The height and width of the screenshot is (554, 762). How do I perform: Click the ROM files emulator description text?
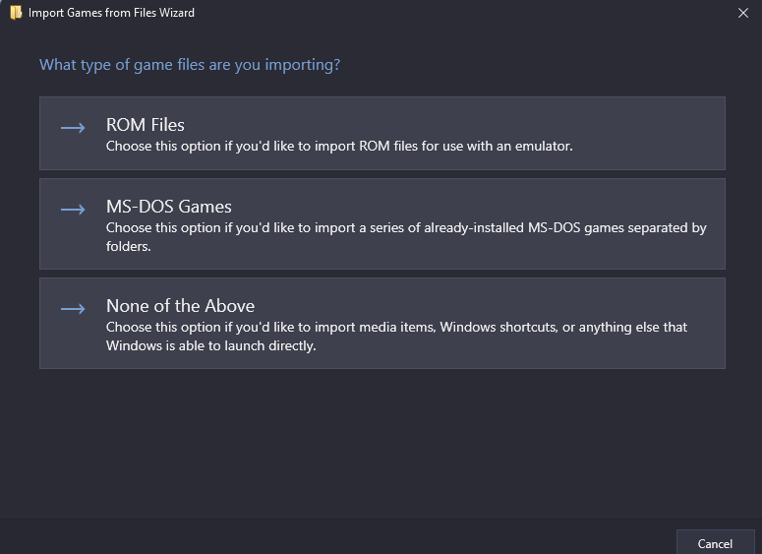[x=339, y=146]
